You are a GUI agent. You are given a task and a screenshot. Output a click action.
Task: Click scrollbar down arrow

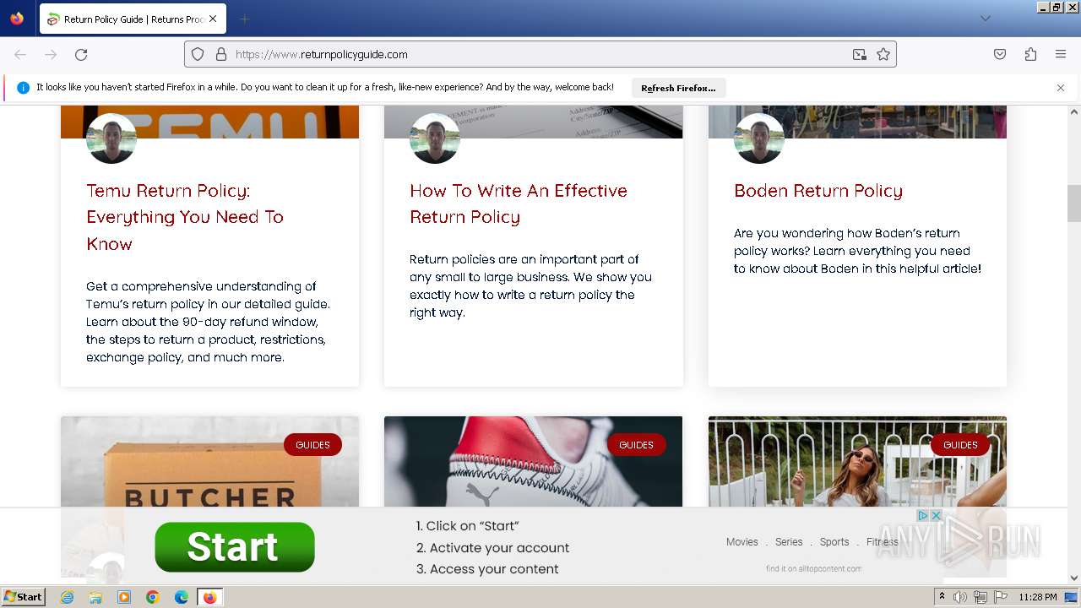click(x=1074, y=578)
